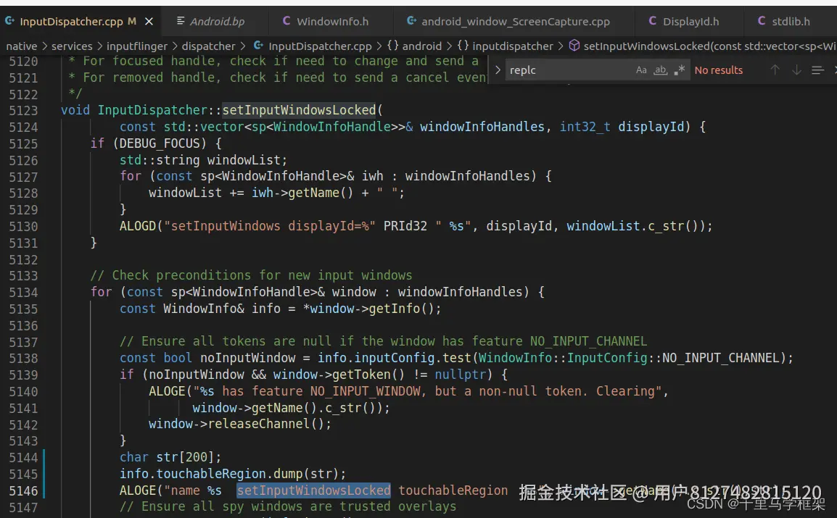Toggle Match Case in find widget
The width and height of the screenshot is (837, 518).
click(641, 70)
